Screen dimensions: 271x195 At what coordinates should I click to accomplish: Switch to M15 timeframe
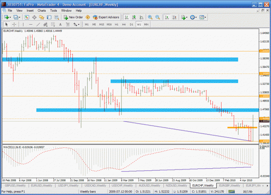101,25
